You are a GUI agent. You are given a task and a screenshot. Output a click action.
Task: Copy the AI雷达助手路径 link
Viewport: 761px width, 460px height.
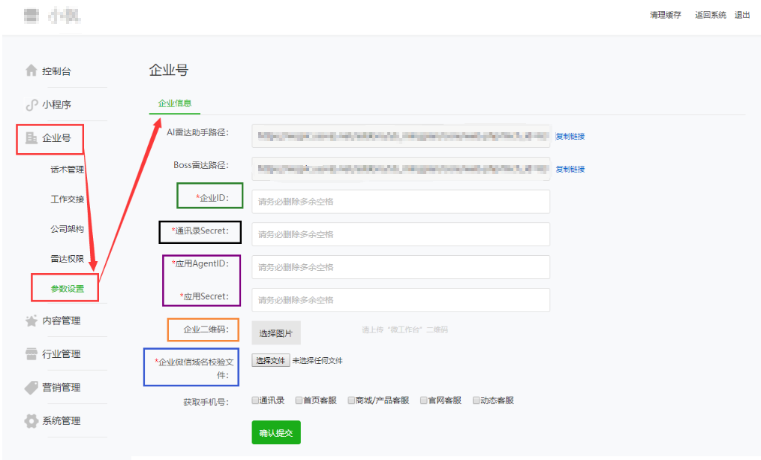[x=570, y=137]
